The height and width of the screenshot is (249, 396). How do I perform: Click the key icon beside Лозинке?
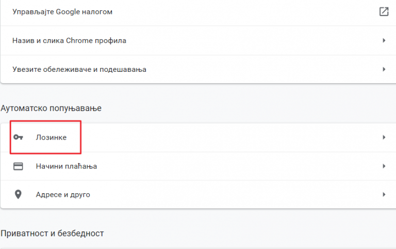(x=19, y=137)
